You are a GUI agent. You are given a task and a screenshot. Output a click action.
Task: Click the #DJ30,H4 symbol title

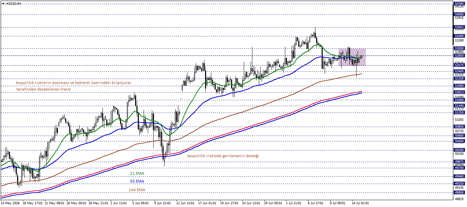pos(14,3)
